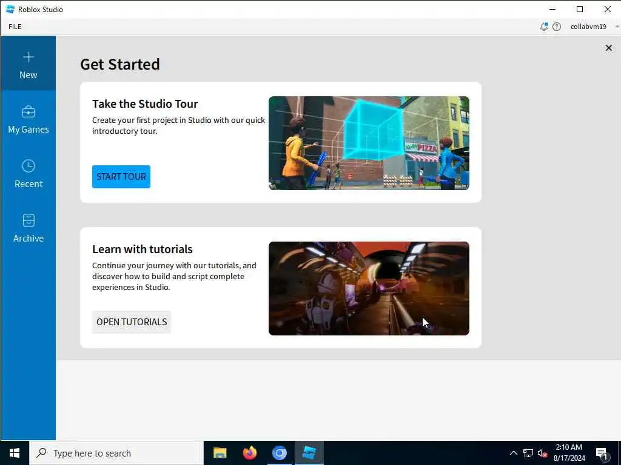This screenshot has width=621, height=465.
Task: Open the FILE menu
Action: click(15, 27)
